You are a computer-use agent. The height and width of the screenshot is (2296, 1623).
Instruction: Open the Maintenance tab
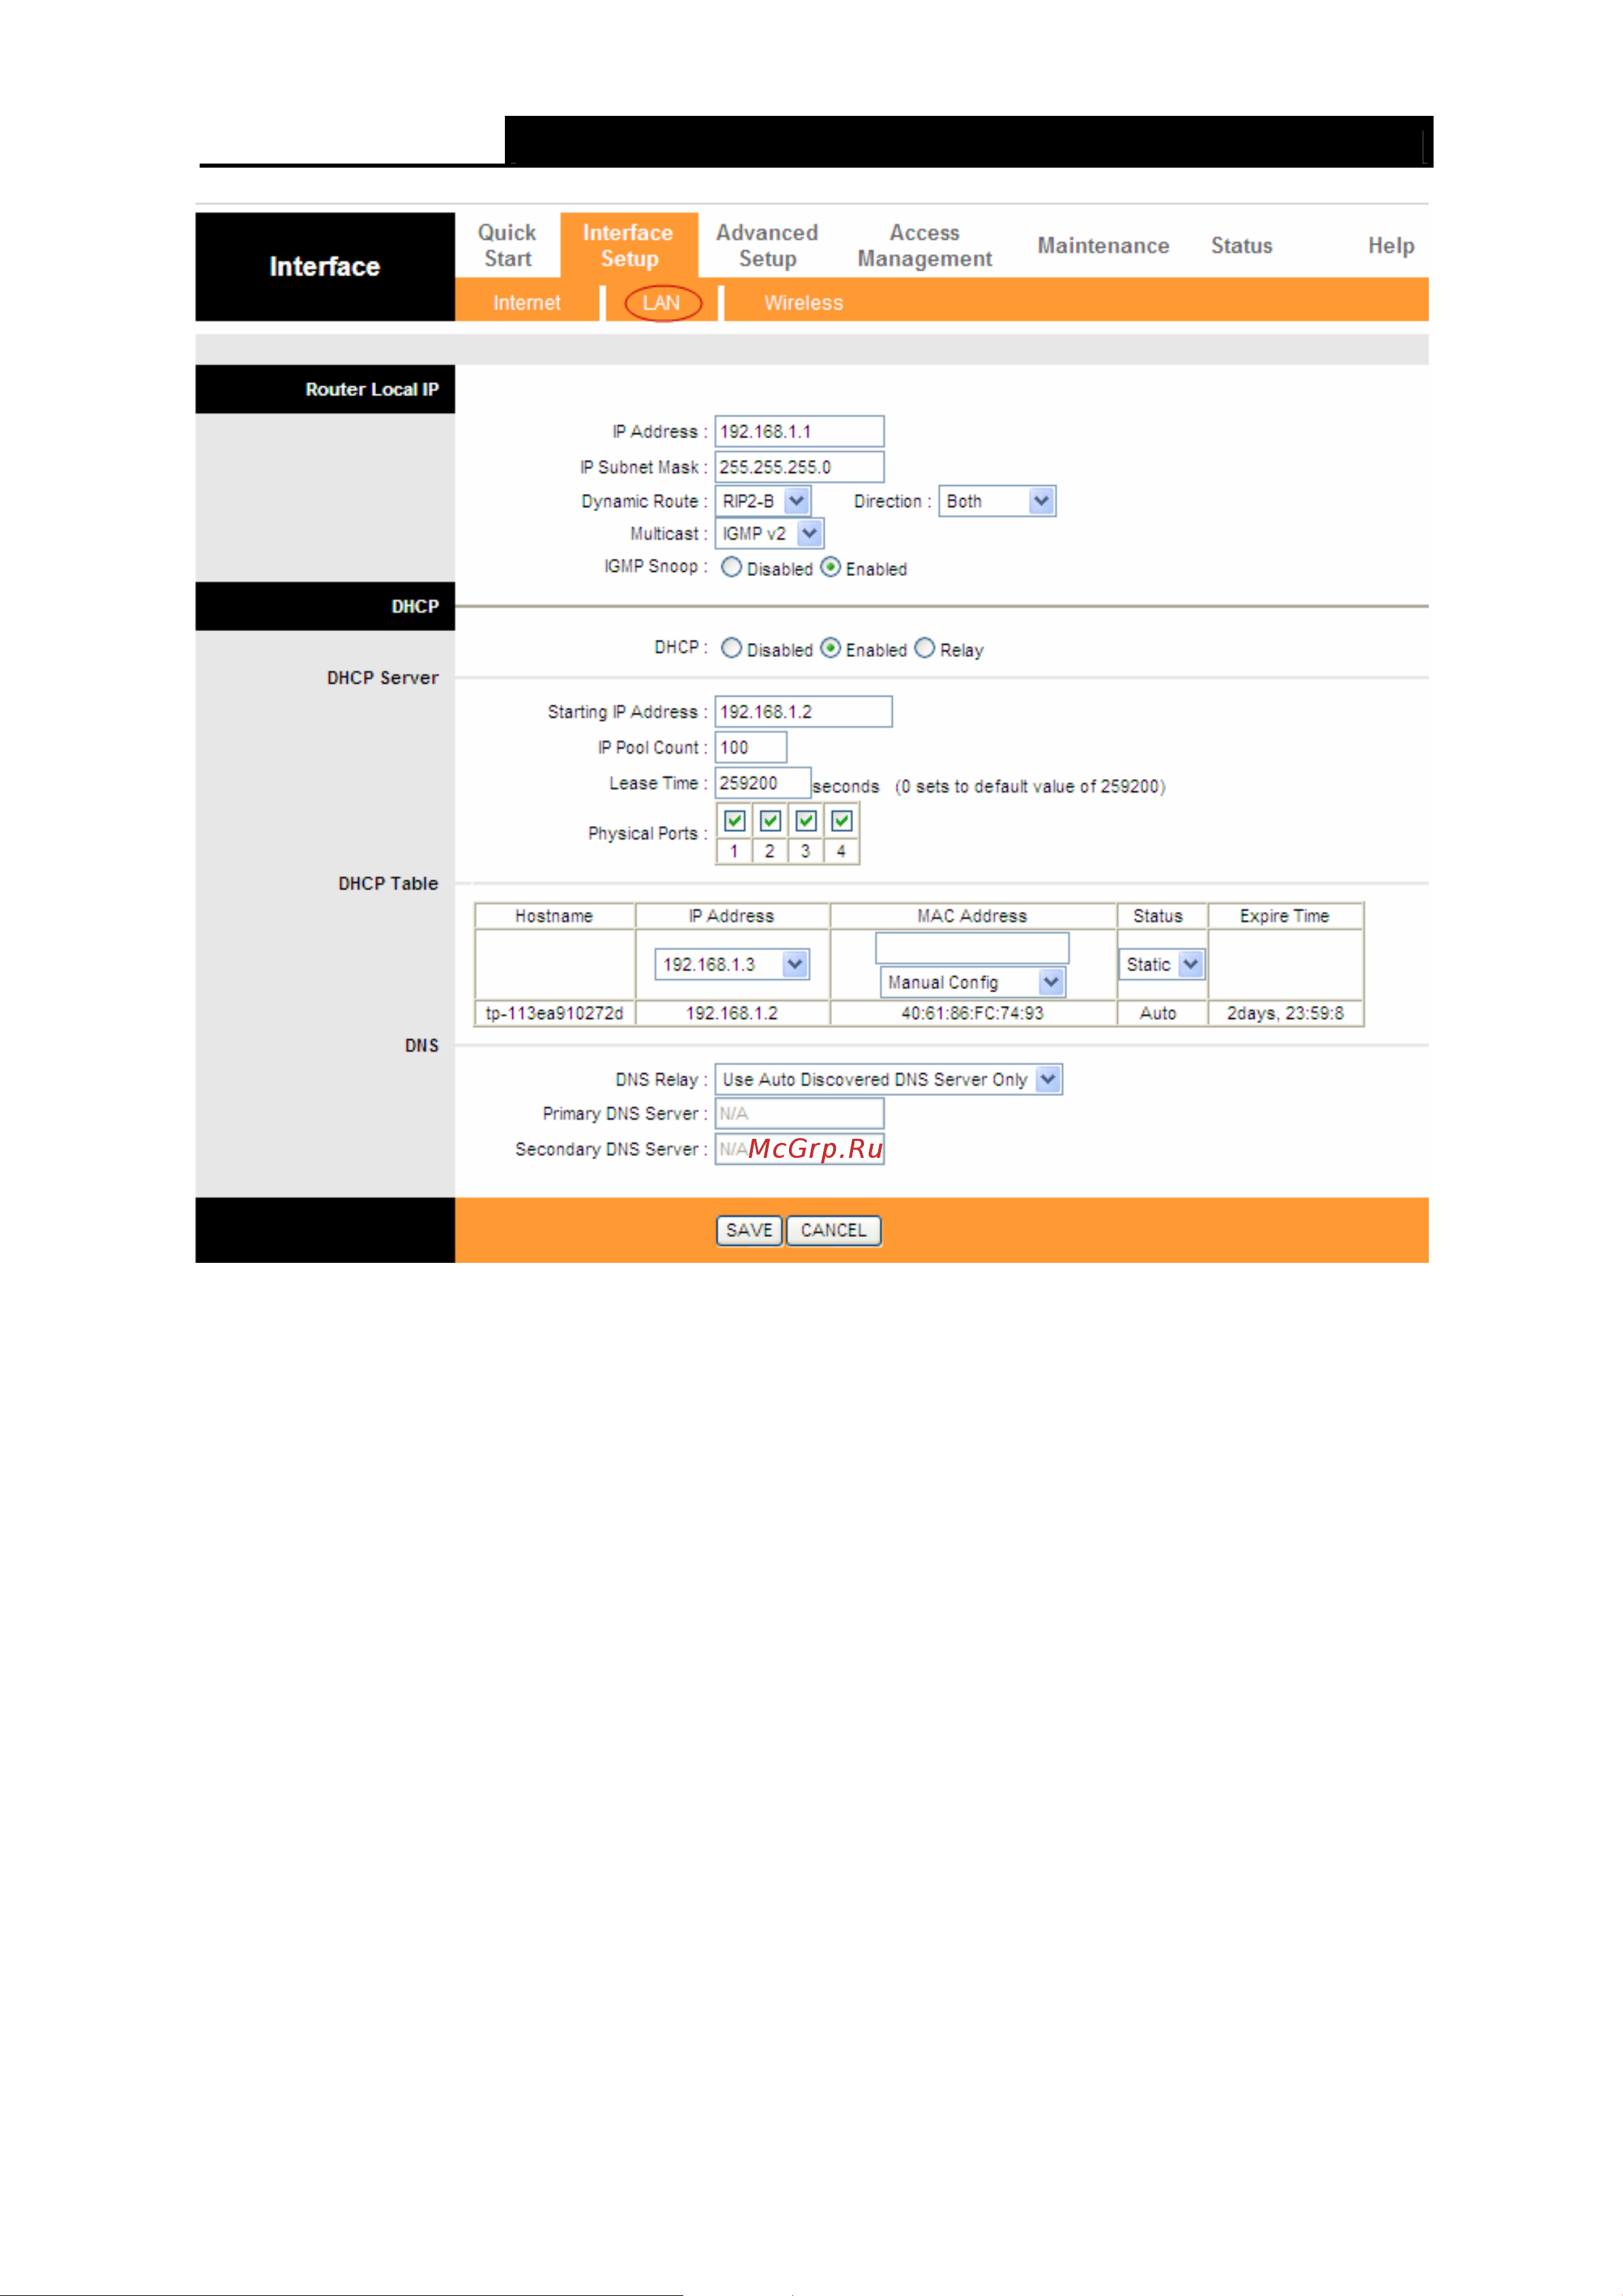(1103, 245)
